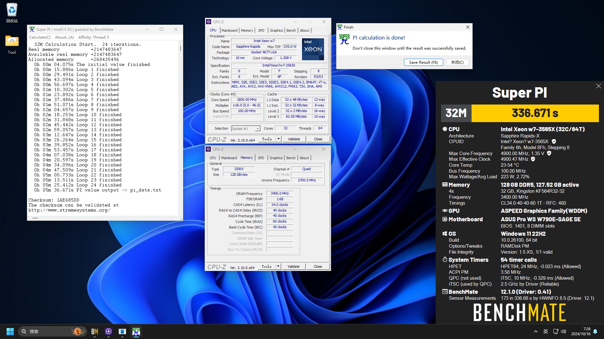This screenshot has height=339, width=604.
Task: Open the notification bell icon
Action: (595, 331)
